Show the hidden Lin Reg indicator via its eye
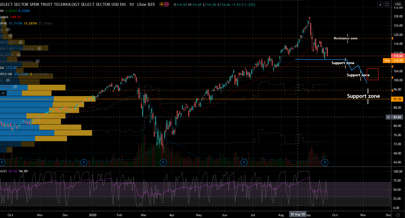This screenshot has height=218, width=405. [x=15, y=87]
